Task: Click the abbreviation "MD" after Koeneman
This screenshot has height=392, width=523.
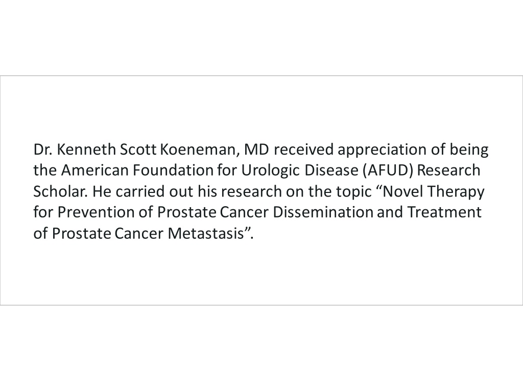Action: point(256,150)
